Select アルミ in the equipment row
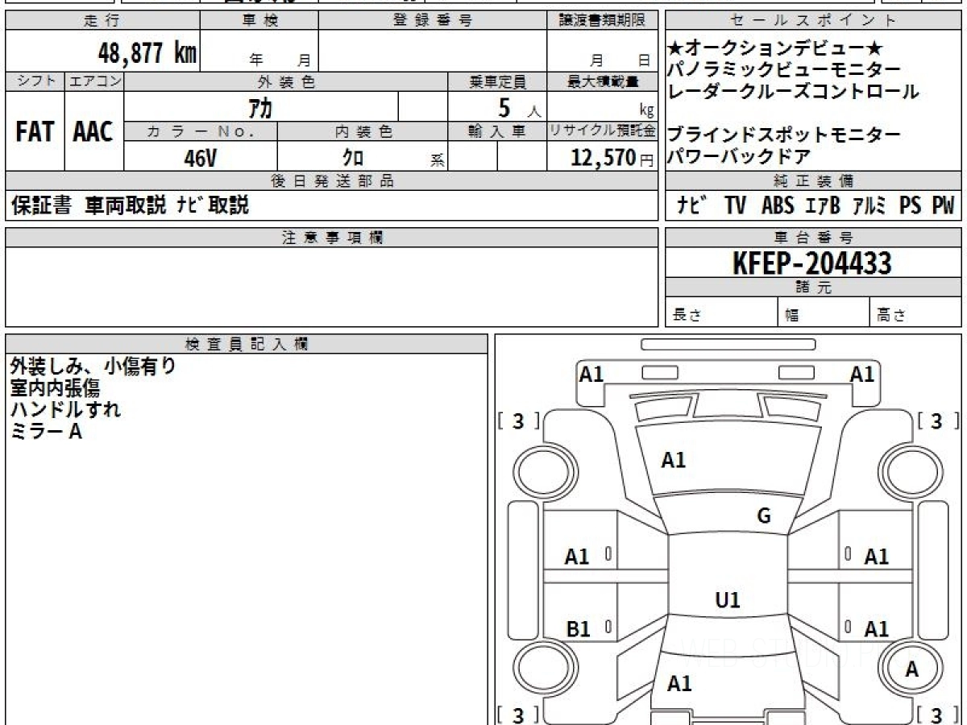Viewport: 967px width, 725px height. [869, 206]
